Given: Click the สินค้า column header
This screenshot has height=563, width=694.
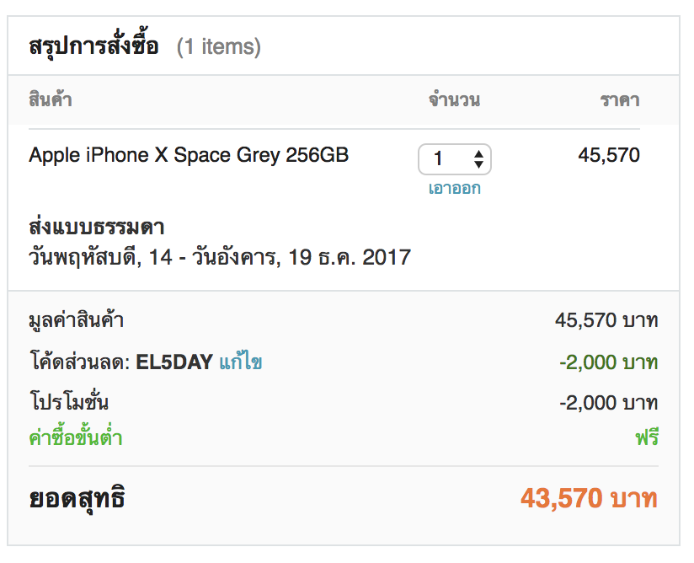Looking at the screenshot, I should click(51, 100).
